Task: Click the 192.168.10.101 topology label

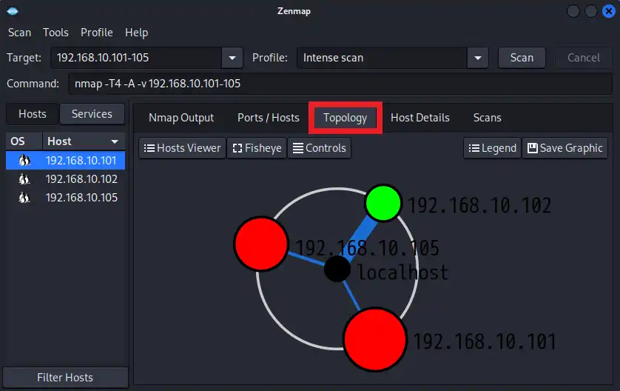Action: coord(485,341)
